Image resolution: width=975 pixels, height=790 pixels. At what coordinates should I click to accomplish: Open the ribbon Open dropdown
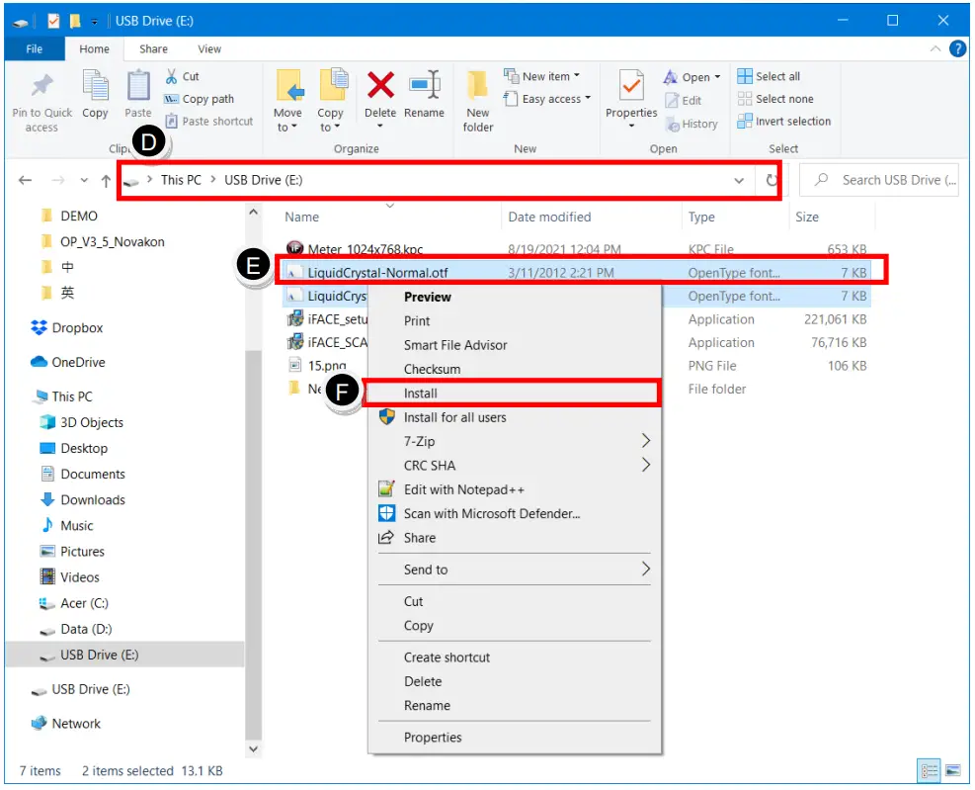coord(692,77)
